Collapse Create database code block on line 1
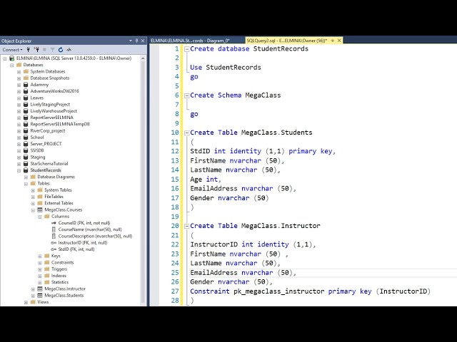This screenshot has height=342, width=457. [186, 49]
